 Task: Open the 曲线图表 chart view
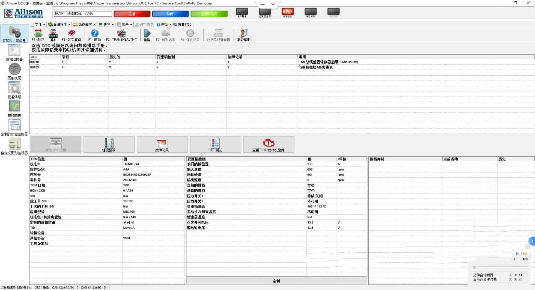14,109
